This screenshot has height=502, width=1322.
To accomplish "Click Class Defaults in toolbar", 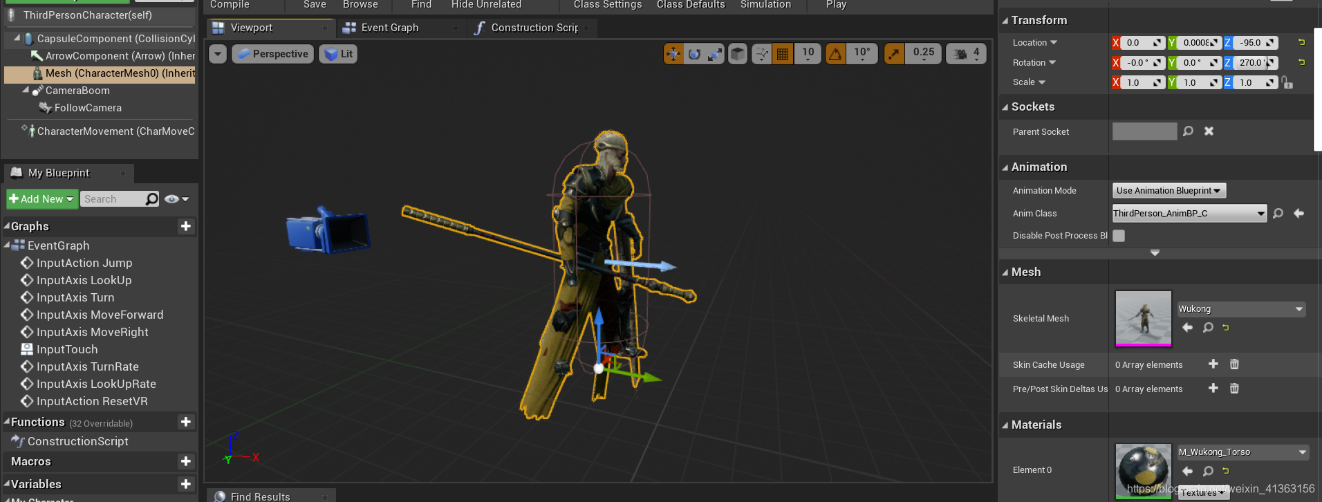I will point(691,5).
